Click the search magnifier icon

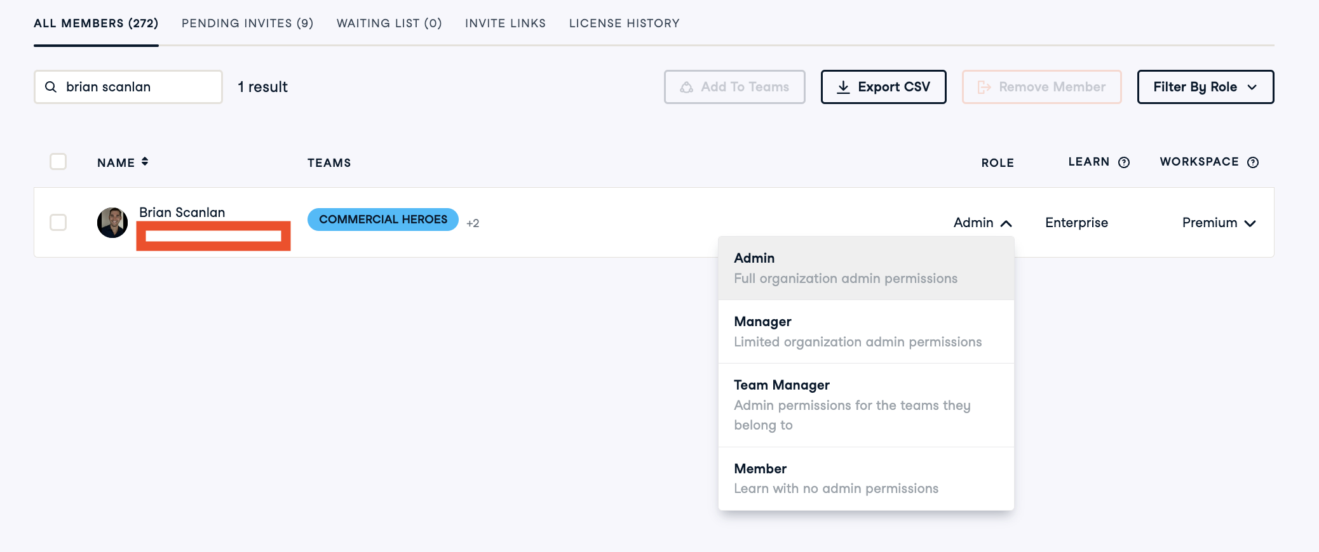pyautogui.click(x=51, y=87)
